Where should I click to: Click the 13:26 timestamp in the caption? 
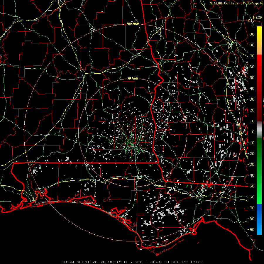coord(197,262)
